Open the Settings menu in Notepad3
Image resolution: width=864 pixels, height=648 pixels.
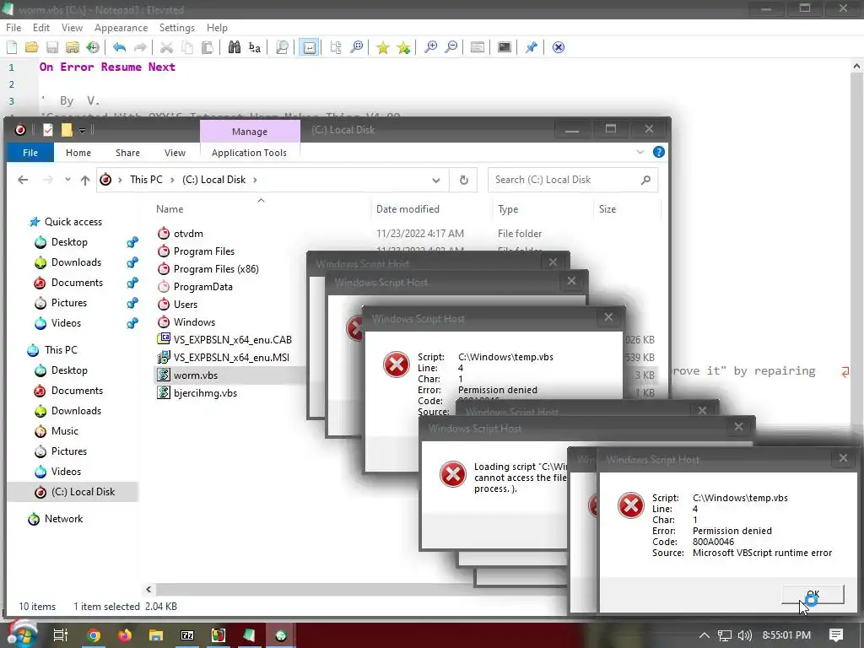coord(177,28)
